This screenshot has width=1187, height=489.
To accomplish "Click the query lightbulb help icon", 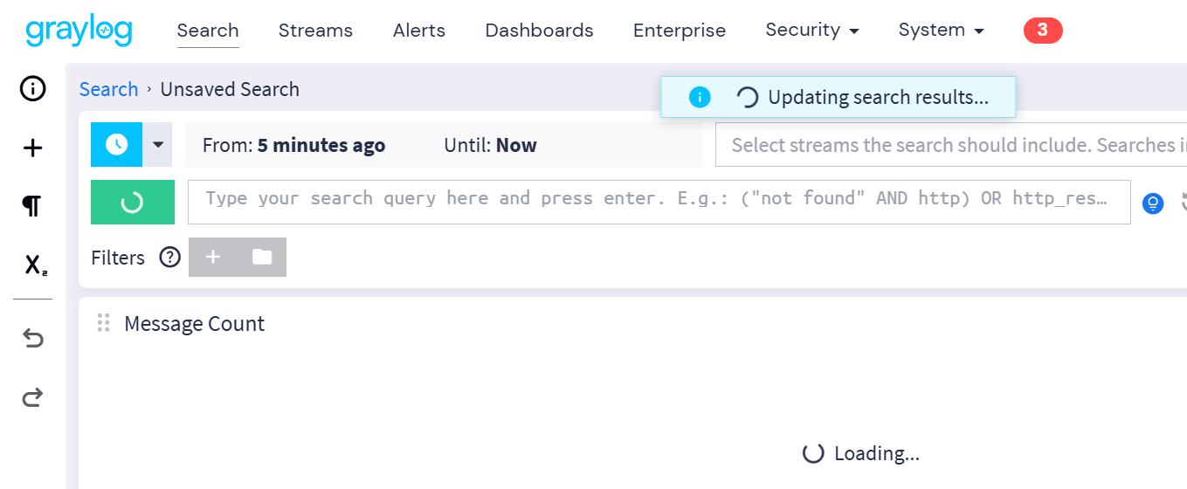I will point(1153,204).
